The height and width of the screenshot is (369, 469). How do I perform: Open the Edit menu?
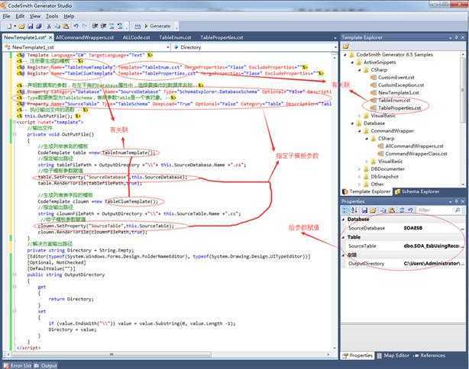(x=20, y=16)
